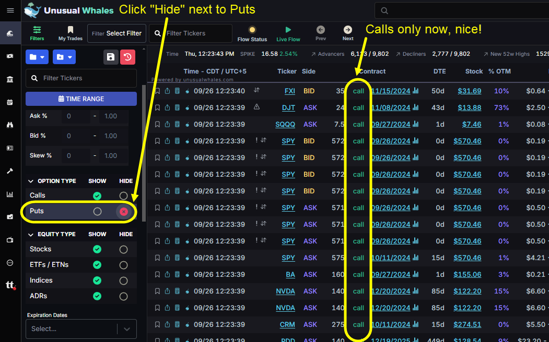Show Calls in option type
This screenshot has width=549, height=342.
97,196
